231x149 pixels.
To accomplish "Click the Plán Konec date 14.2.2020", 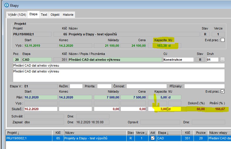I will pyautogui.click(x=75, y=97).
